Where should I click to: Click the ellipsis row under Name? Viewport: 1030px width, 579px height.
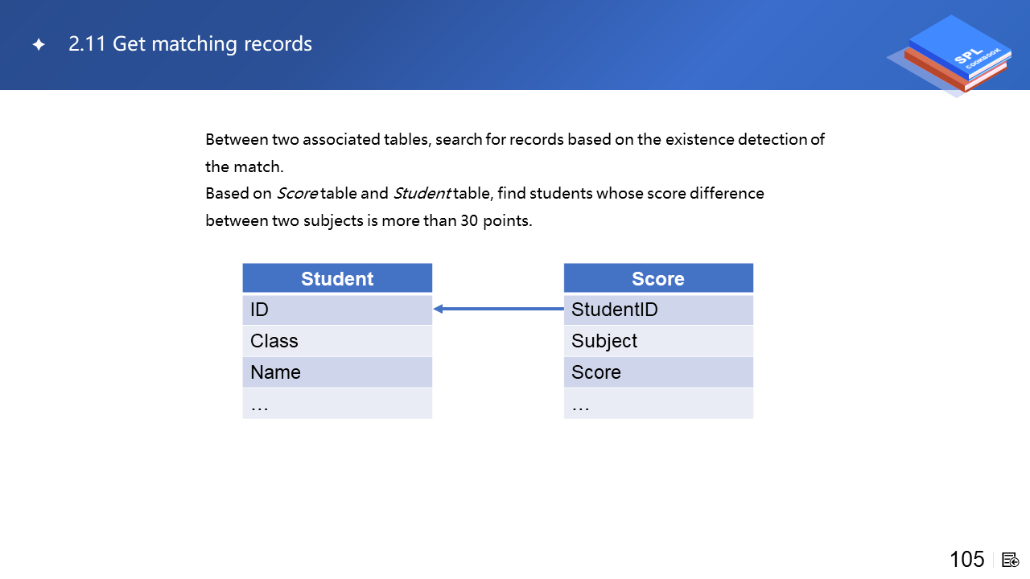[x=337, y=404]
